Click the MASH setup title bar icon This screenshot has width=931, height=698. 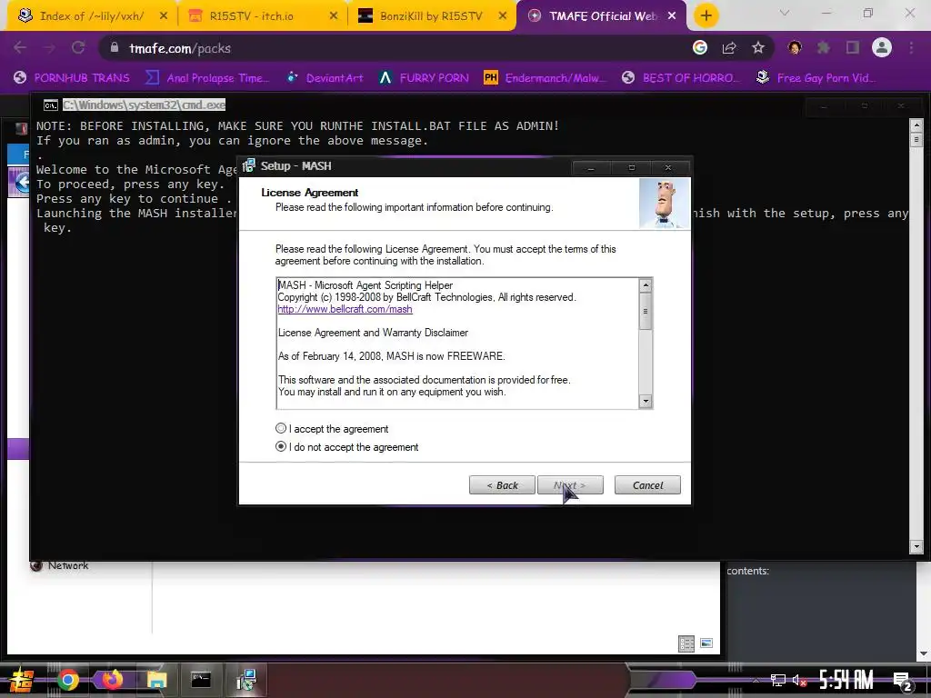249,165
